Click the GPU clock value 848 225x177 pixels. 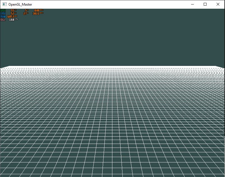pos(37,10)
